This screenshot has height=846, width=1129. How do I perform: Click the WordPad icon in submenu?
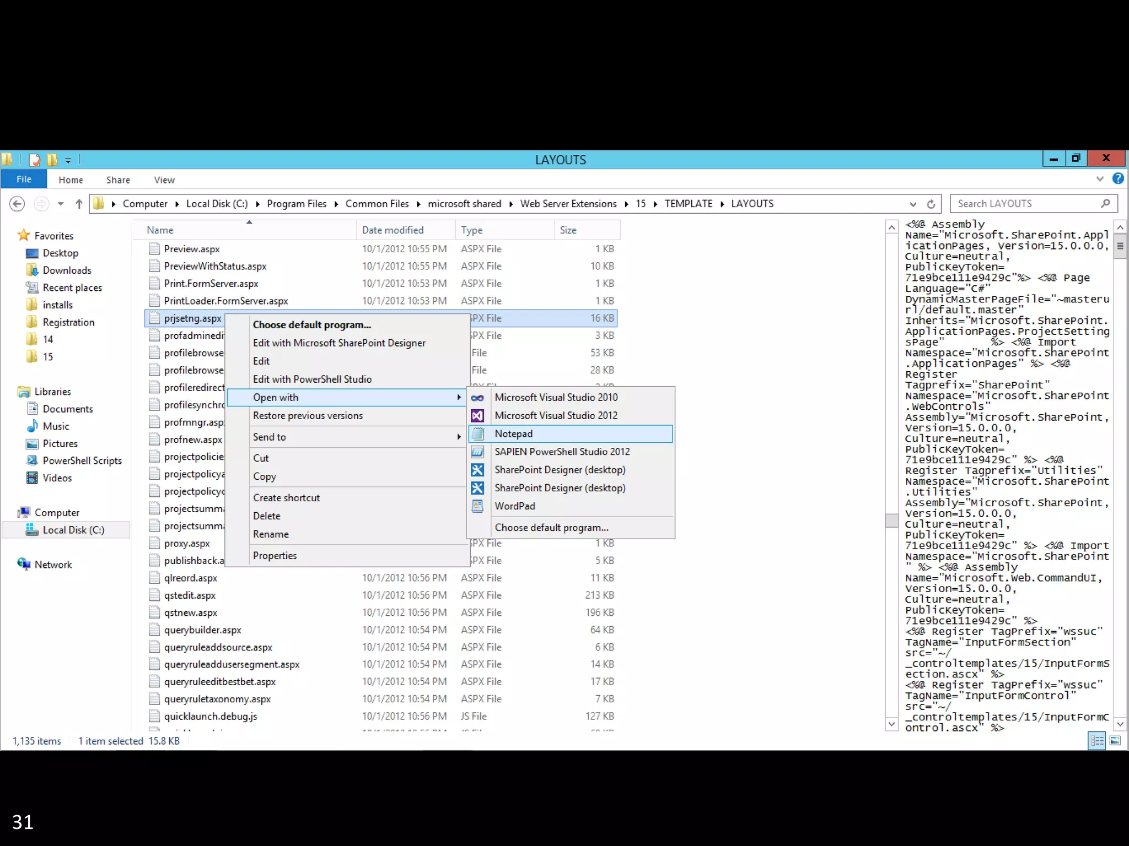(x=477, y=506)
